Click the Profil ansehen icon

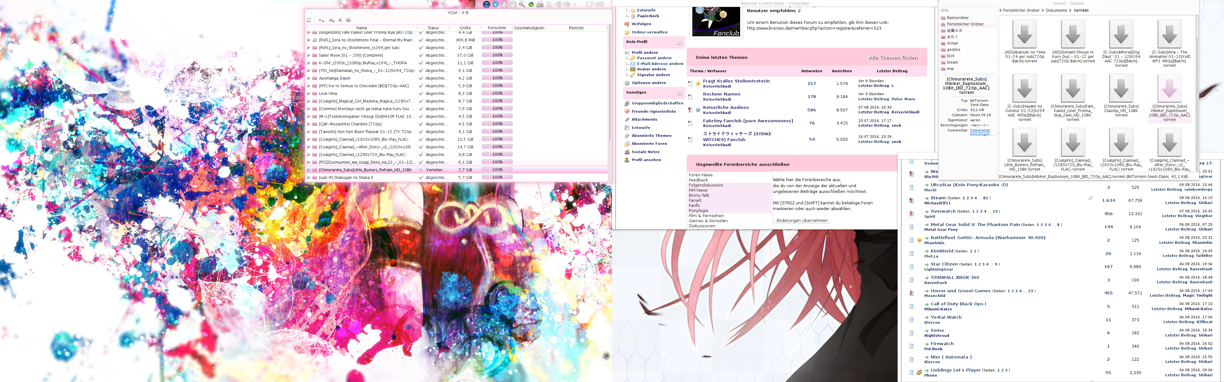point(627,160)
